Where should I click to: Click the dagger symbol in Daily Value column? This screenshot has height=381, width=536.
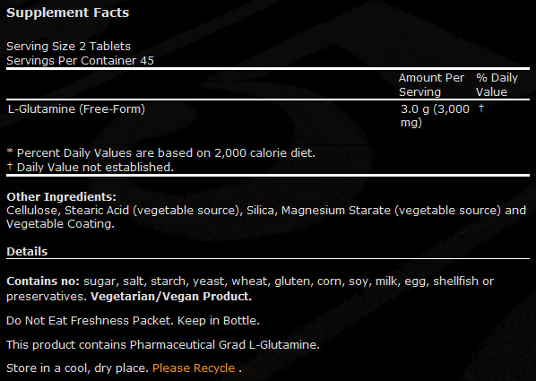click(x=481, y=108)
